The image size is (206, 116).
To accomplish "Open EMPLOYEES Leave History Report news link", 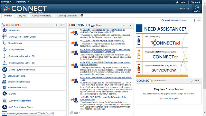I will coord(105,51).
